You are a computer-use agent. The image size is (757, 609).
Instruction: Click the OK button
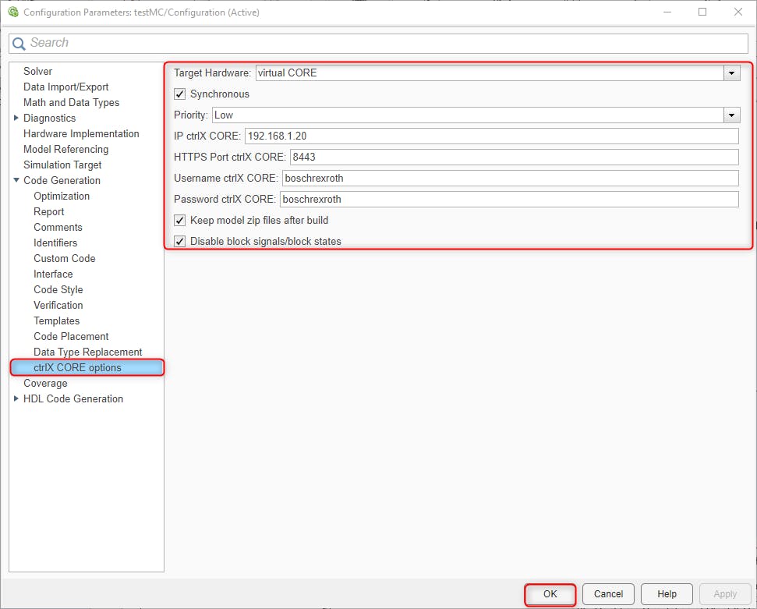(550, 594)
